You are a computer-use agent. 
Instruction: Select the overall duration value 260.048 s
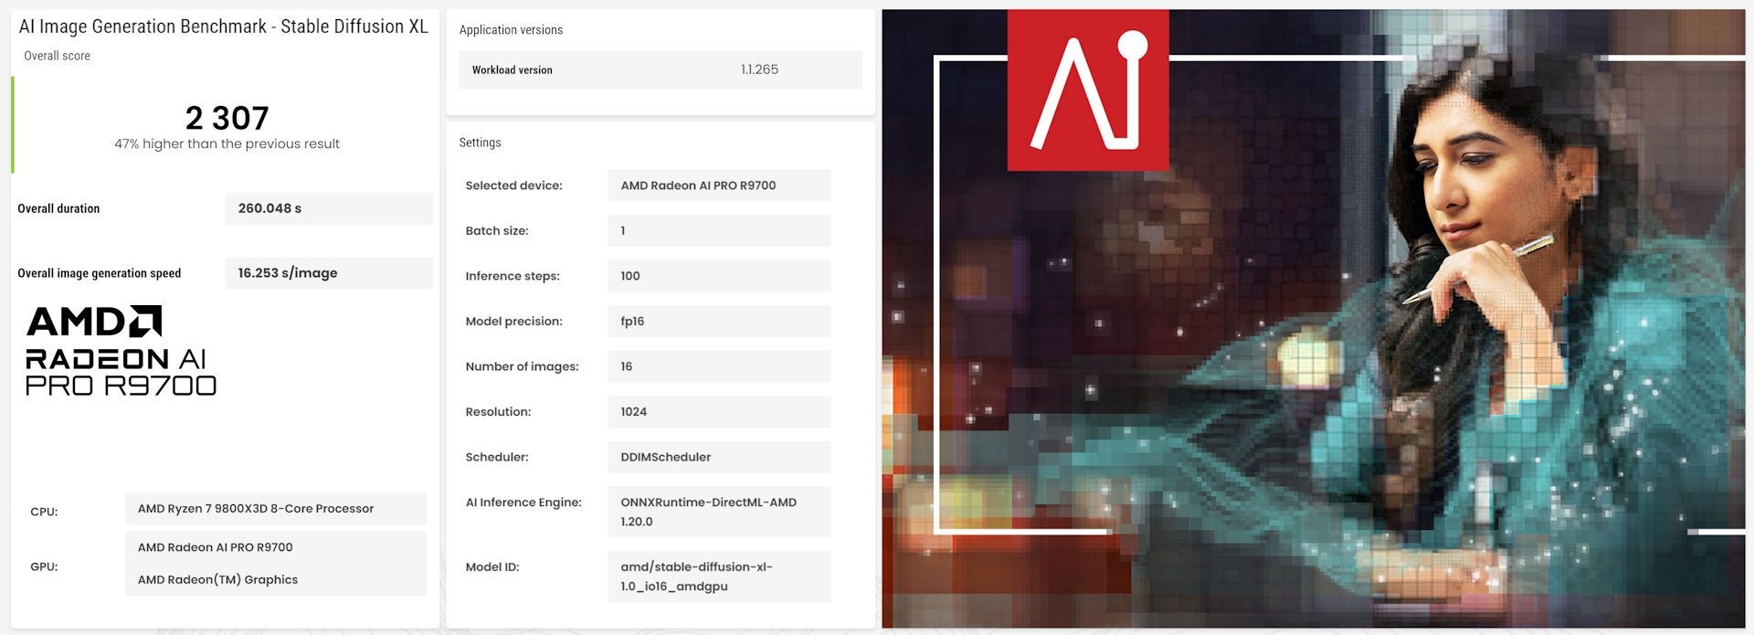point(329,208)
